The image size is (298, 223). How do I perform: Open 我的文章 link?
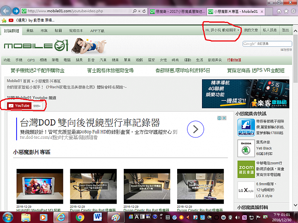click(x=251, y=30)
